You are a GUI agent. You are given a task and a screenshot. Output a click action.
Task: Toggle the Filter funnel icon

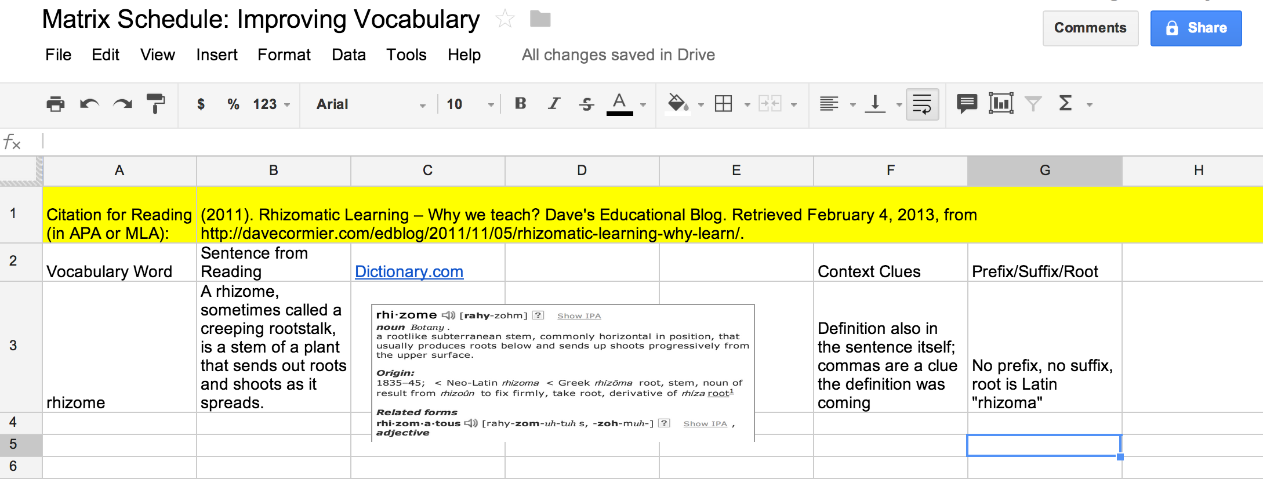coord(1033,104)
